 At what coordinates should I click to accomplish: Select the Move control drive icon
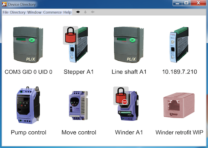pyautogui.click(x=78, y=106)
